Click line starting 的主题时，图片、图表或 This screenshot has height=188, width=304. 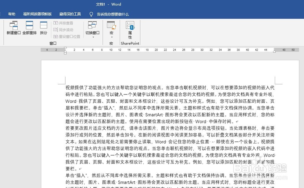point(170,182)
